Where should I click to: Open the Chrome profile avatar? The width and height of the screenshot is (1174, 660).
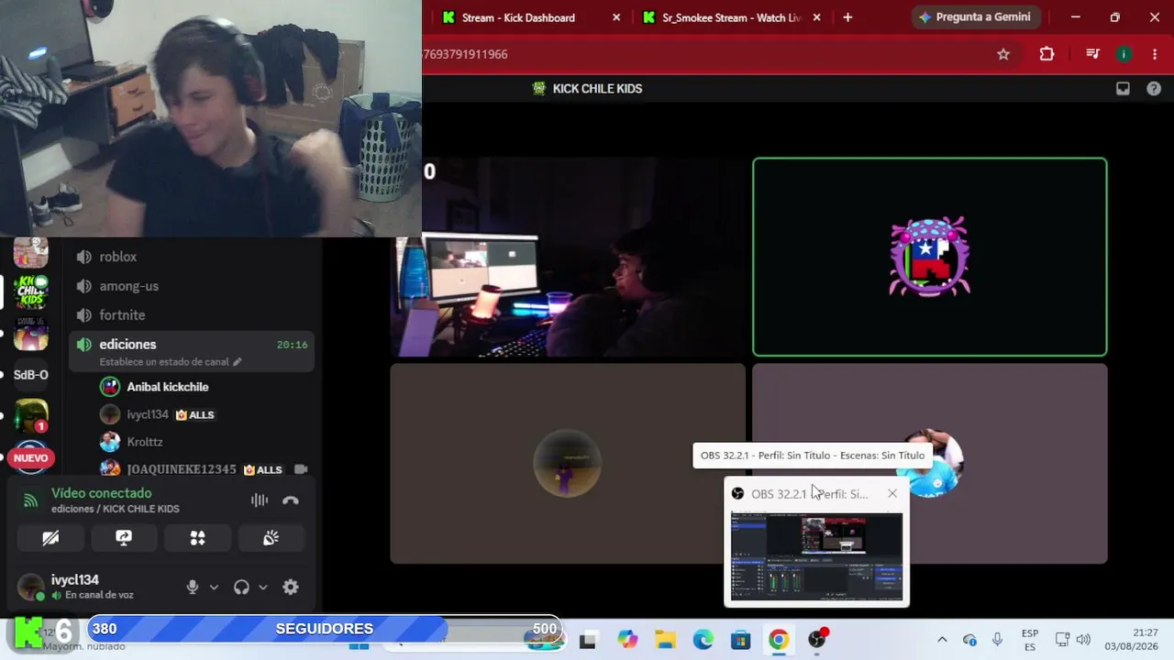pos(1124,54)
